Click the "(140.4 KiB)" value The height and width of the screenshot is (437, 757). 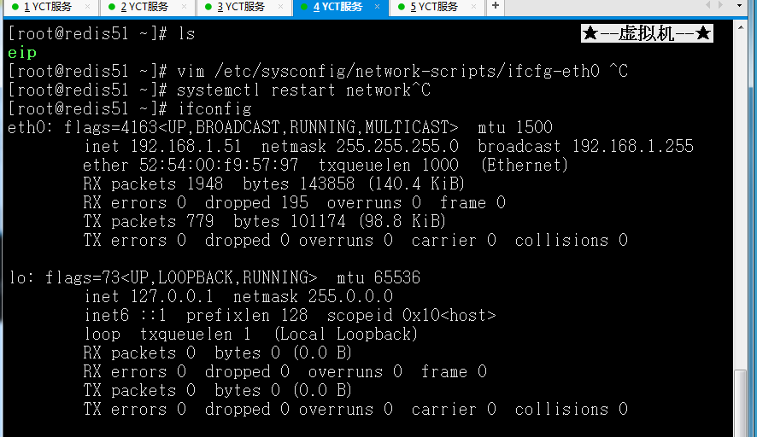[416, 184]
